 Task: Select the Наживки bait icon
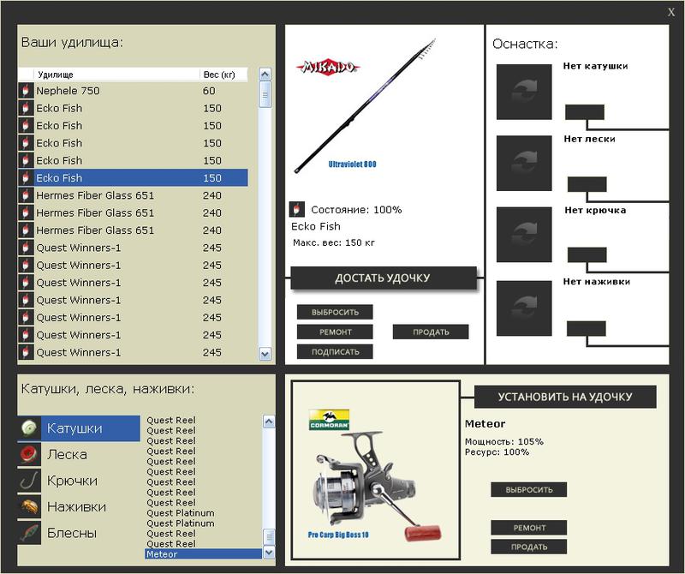click(x=29, y=506)
